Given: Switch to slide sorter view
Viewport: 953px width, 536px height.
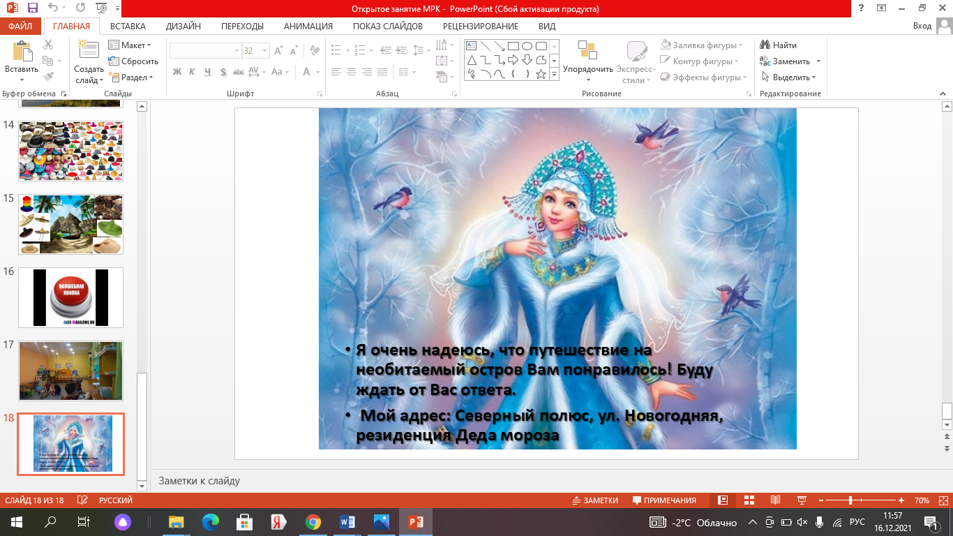Looking at the screenshot, I should [x=749, y=500].
